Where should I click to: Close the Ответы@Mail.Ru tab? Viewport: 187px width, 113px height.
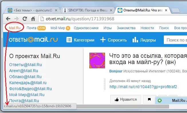point(166,10)
